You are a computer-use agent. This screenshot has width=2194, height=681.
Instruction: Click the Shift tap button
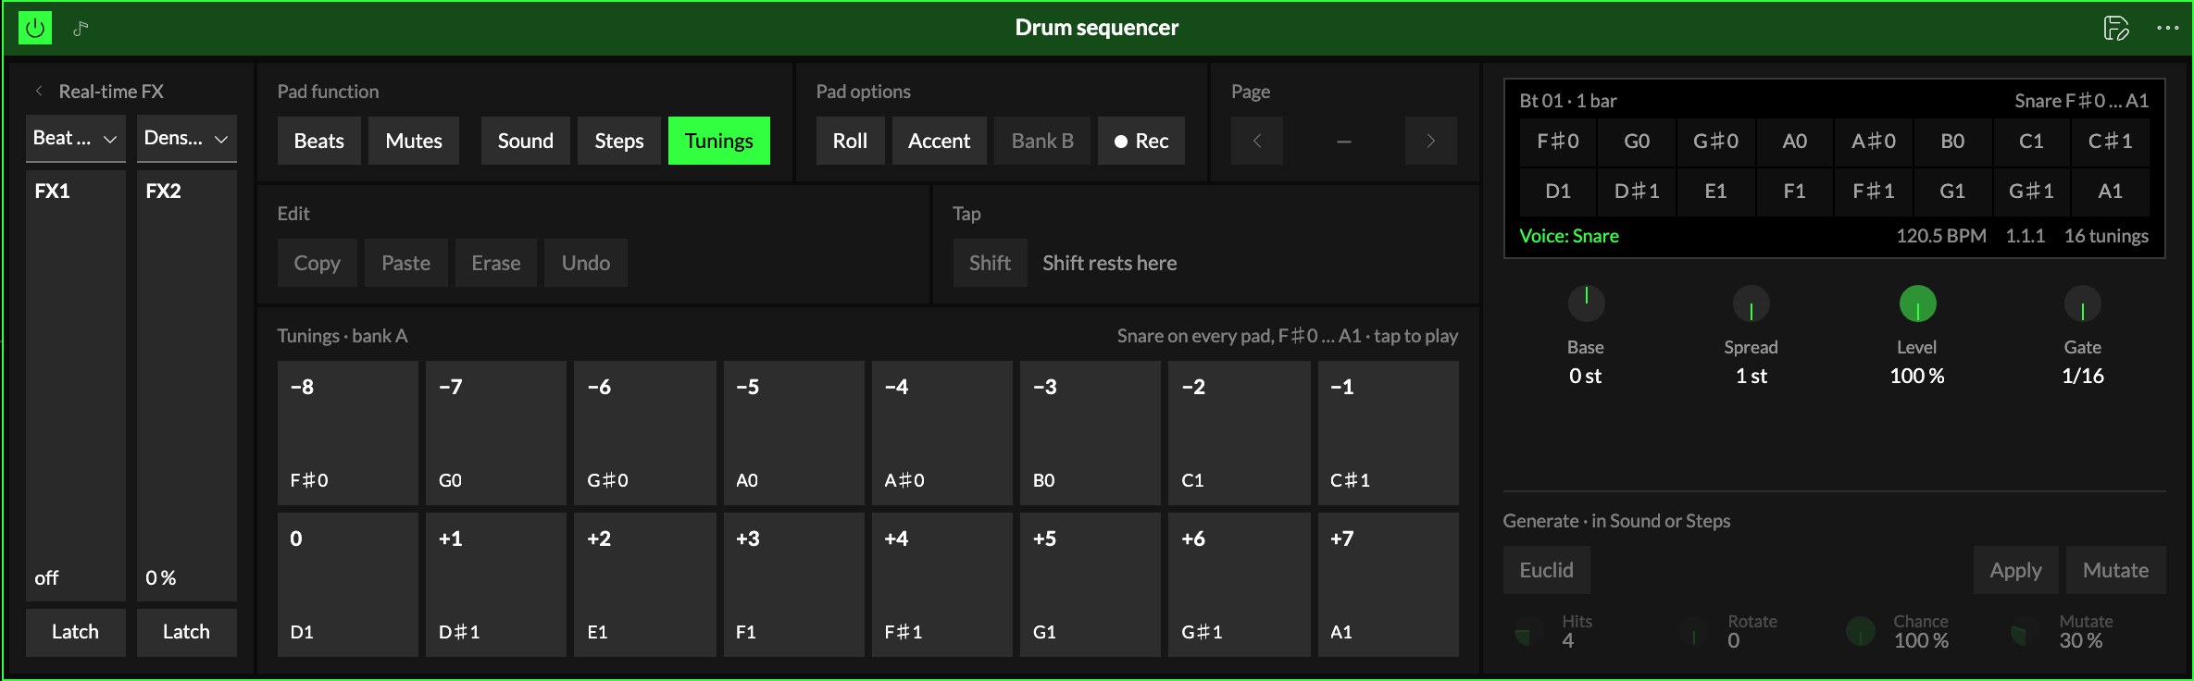[991, 263]
